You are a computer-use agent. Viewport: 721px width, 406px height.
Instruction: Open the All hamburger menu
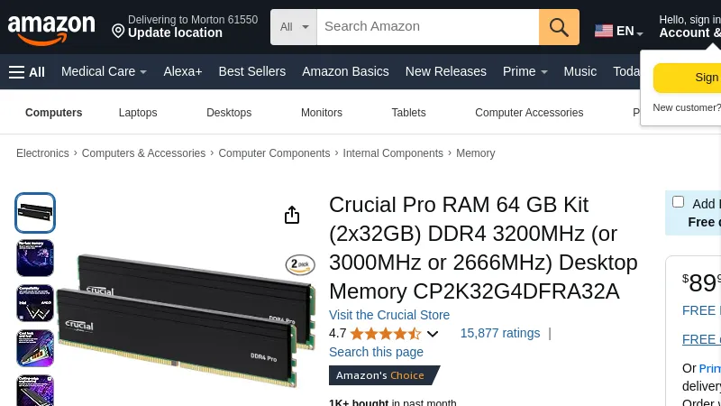pyautogui.click(x=27, y=72)
